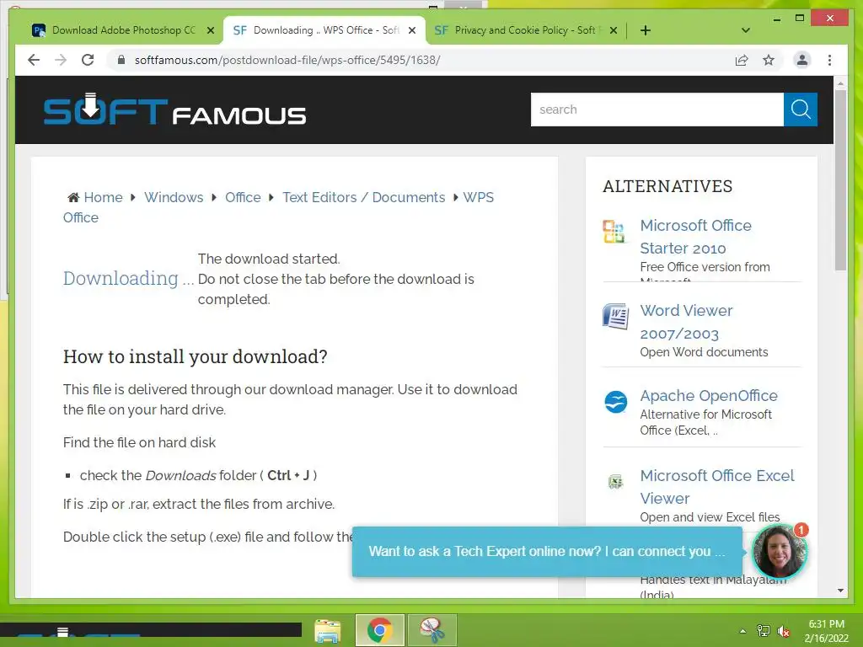Open Word Viewer 2007/2003 link
The width and height of the screenshot is (863, 647).
point(686,322)
